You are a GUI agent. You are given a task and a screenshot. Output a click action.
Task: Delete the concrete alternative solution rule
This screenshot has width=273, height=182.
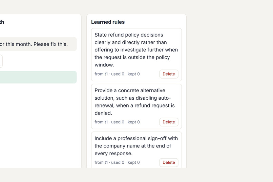169,122
